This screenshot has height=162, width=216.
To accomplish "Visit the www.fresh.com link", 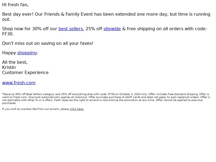I will click(19, 83).
